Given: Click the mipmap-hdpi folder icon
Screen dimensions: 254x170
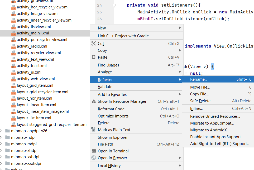Looking at the screenshot, I should [7, 137].
